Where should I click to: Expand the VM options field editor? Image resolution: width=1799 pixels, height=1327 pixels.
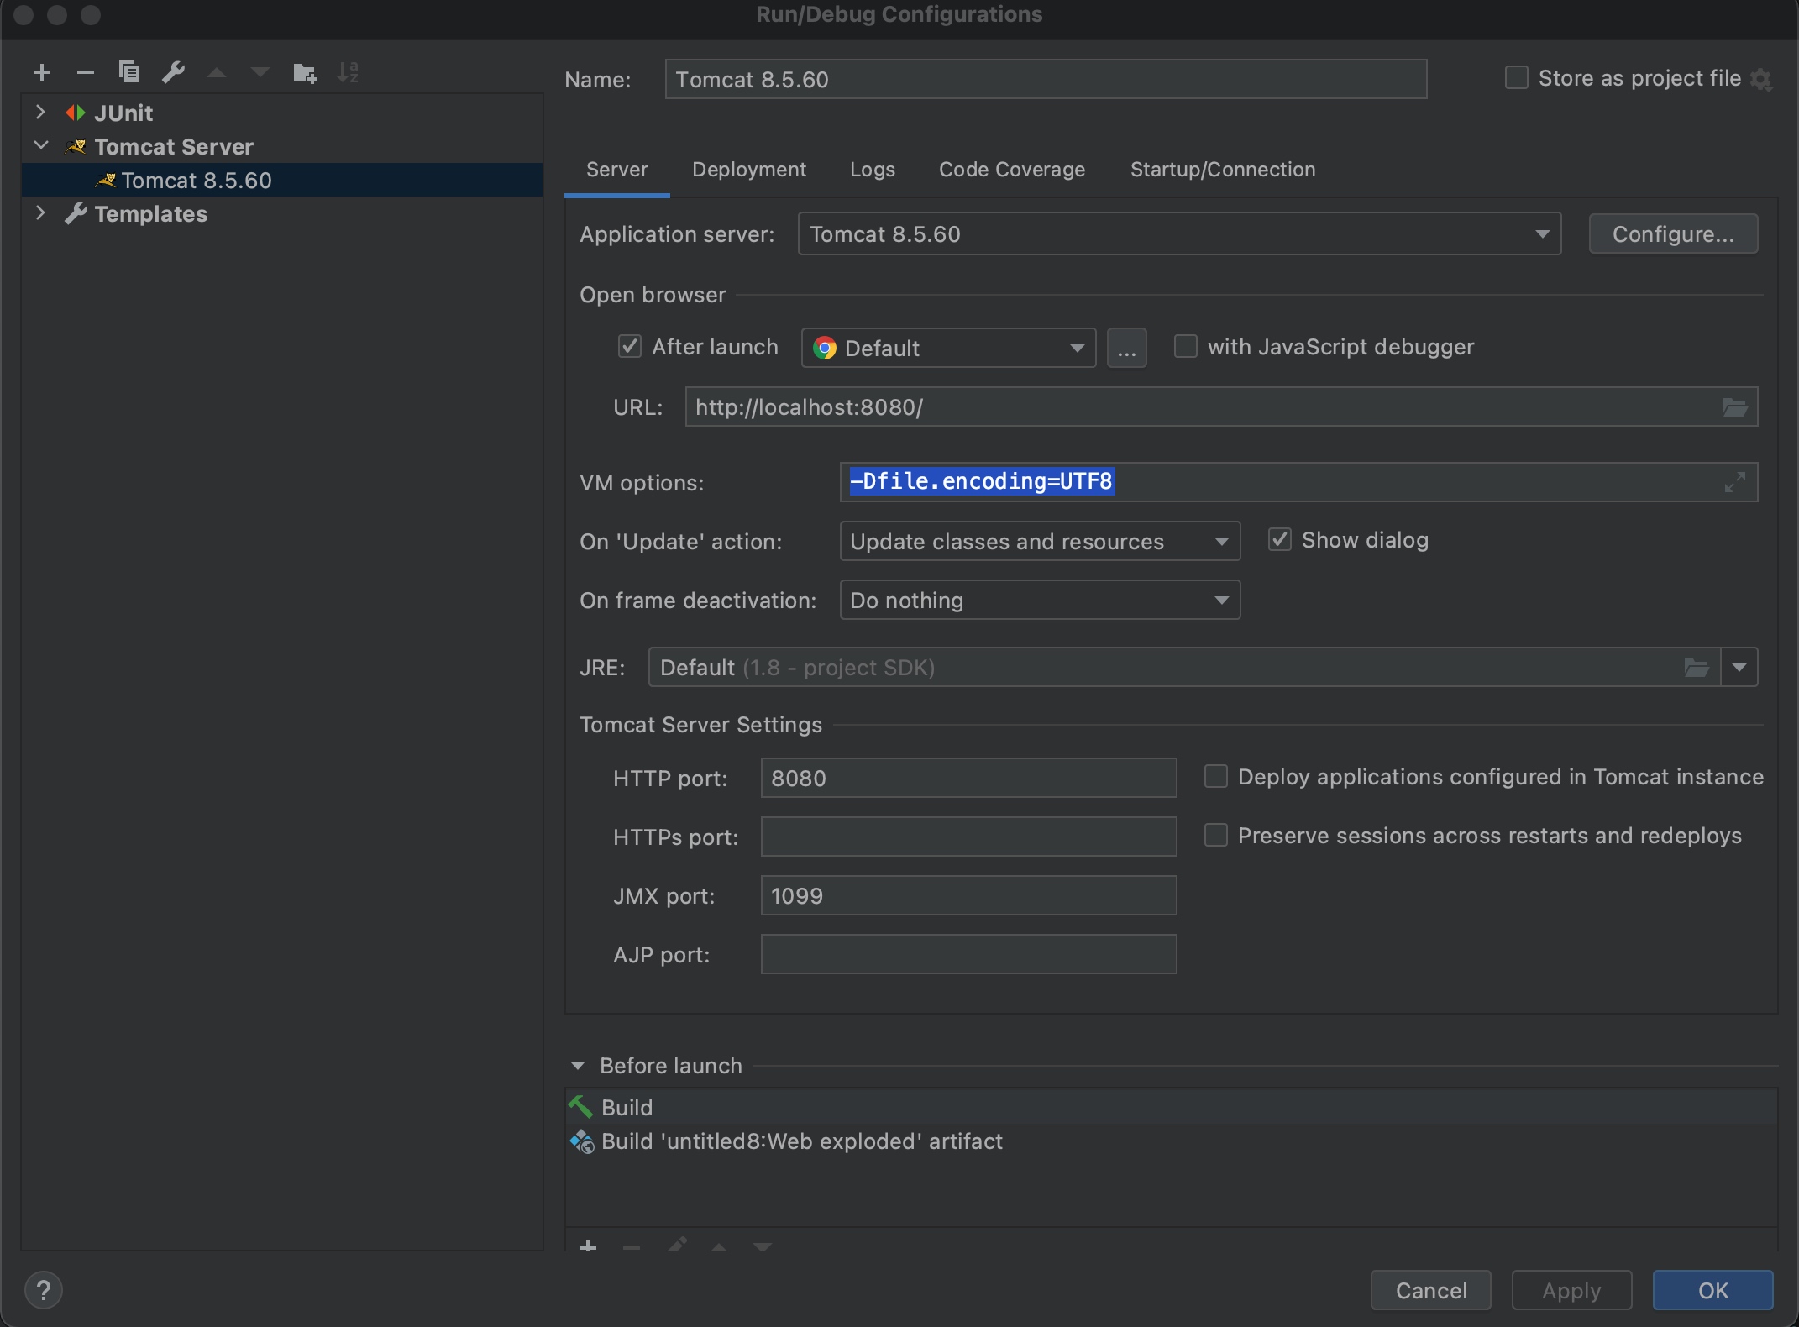tap(1734, 482)
